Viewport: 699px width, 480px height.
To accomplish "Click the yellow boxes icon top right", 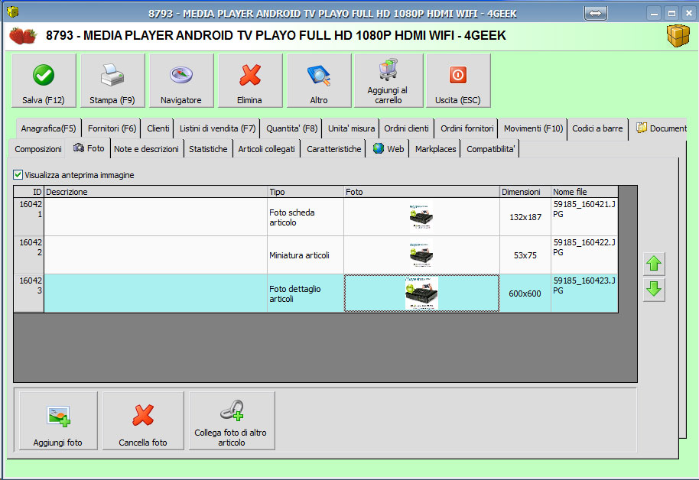I will click(678, 36).
